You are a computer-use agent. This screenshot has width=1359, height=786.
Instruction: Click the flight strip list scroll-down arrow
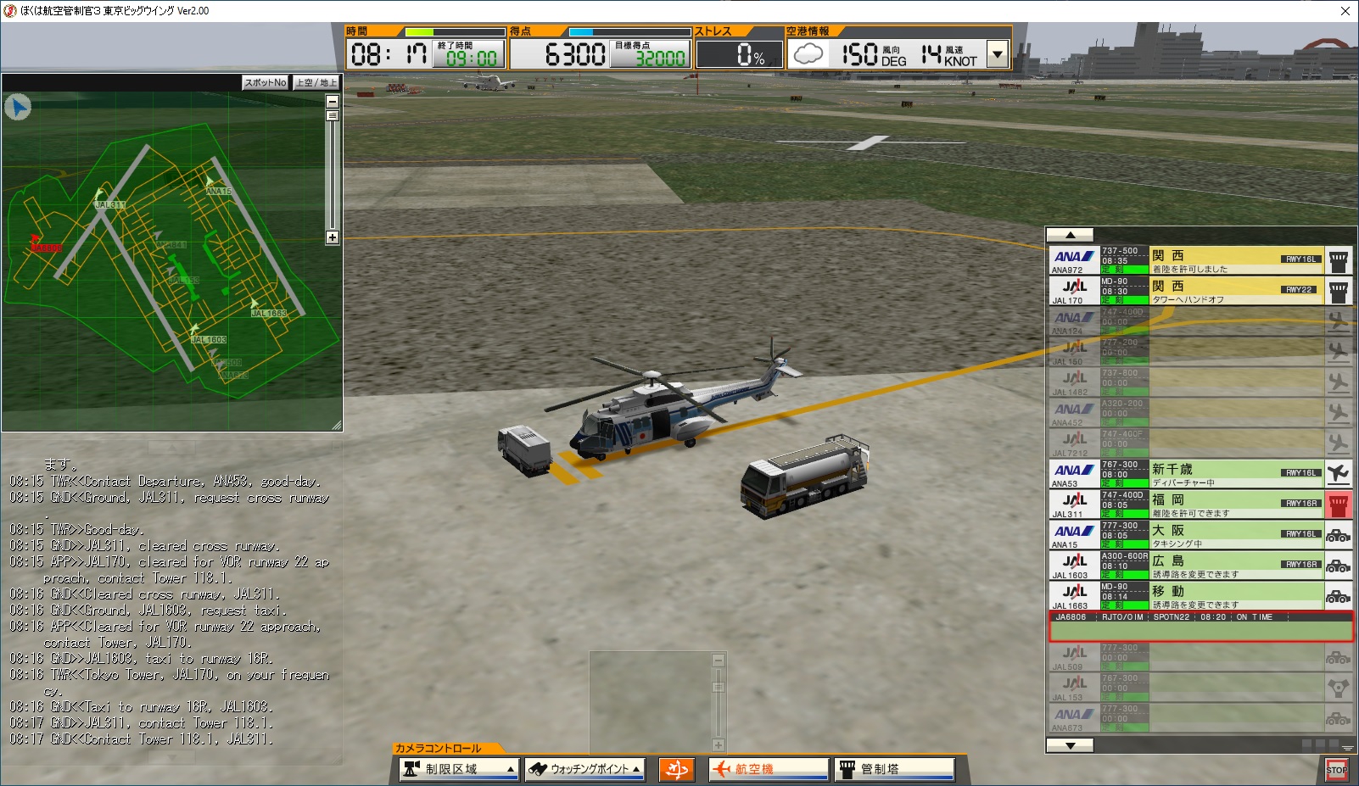point(1070,745)
